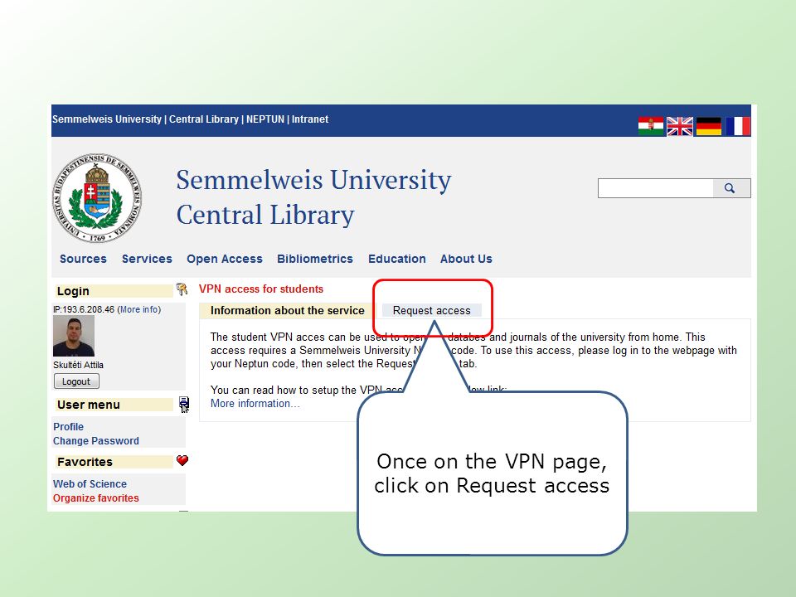
Task: Open Semmelweis University top bar link
Action: (107, 119)
